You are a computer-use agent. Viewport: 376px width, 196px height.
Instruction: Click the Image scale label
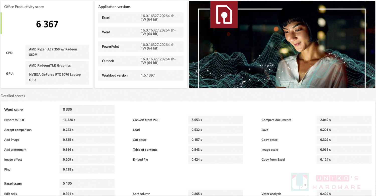click(x=270, y=150)
